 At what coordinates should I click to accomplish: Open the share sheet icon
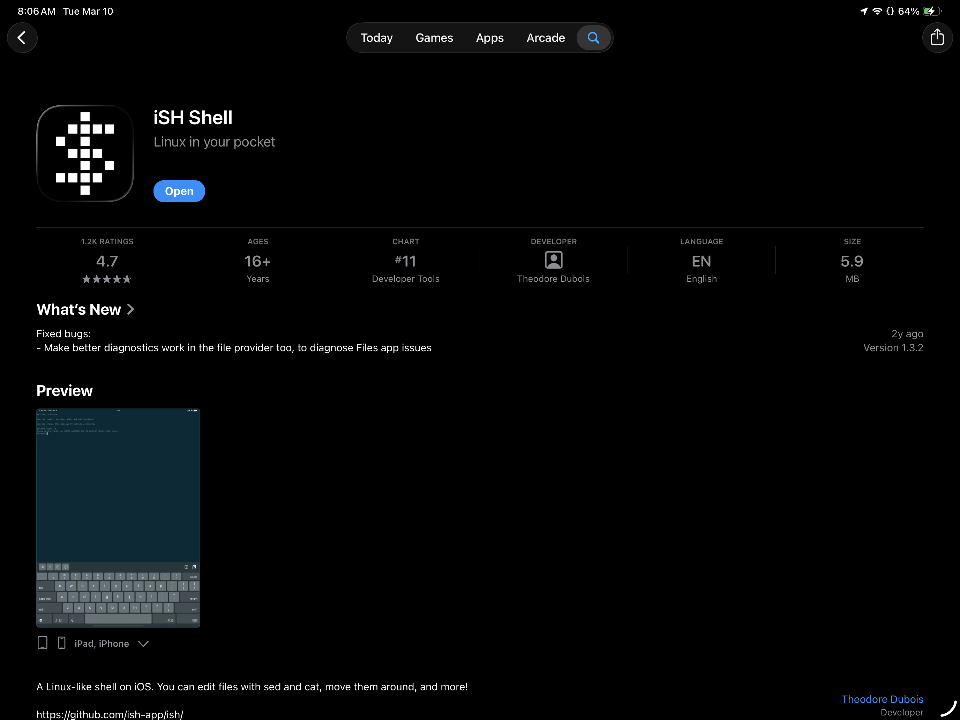tap(937, 38)
